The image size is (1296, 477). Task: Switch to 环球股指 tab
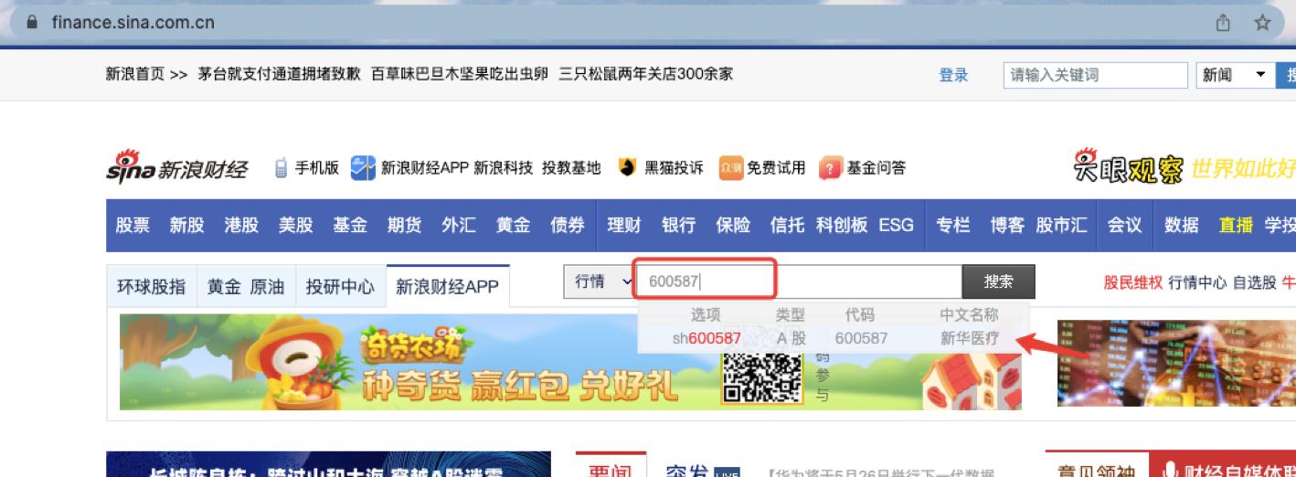(x=151, y=287)
